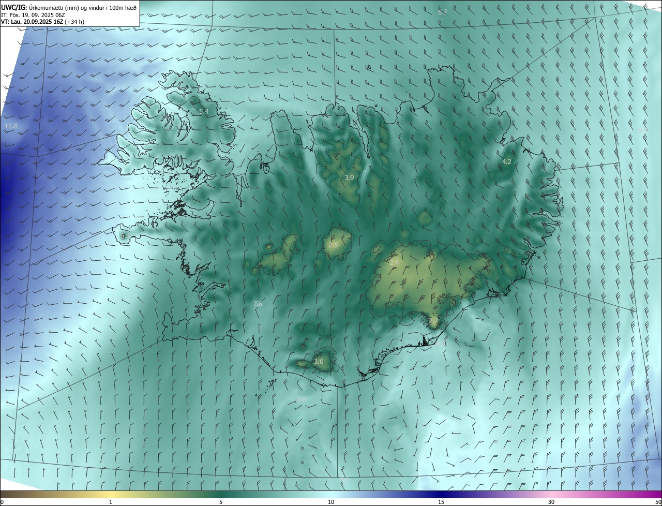Click the 5 tick label on the colour scale
662x506 pixels.
[221, 502]
